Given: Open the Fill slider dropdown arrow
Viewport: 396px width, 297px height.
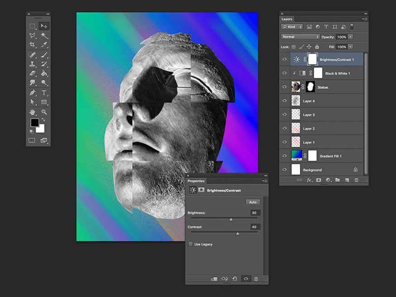Looking at the screenshot, I should point(351,47).
